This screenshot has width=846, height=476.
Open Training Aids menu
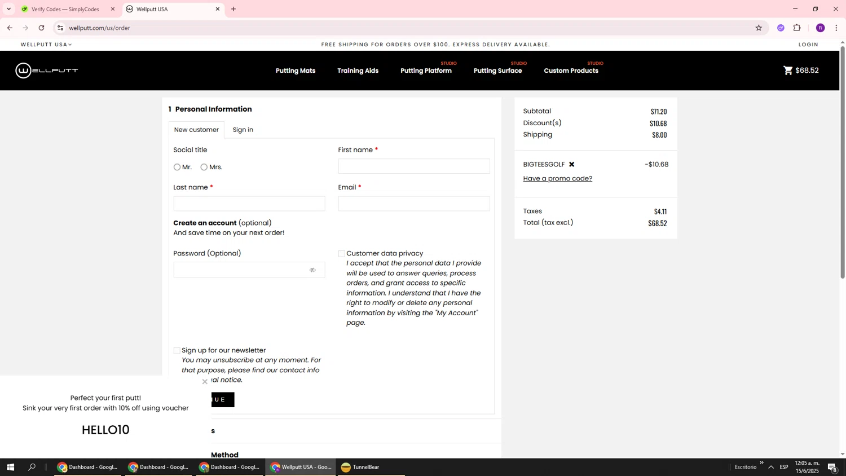[x=358, y=71]
